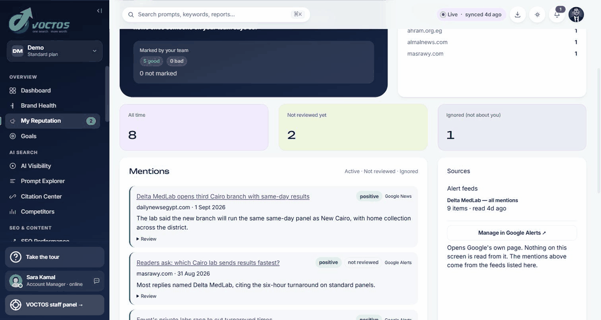Open Dashboard from the sidebar
Image resolution: width=601 pixels, height=320 pixels.
point(52,91)
